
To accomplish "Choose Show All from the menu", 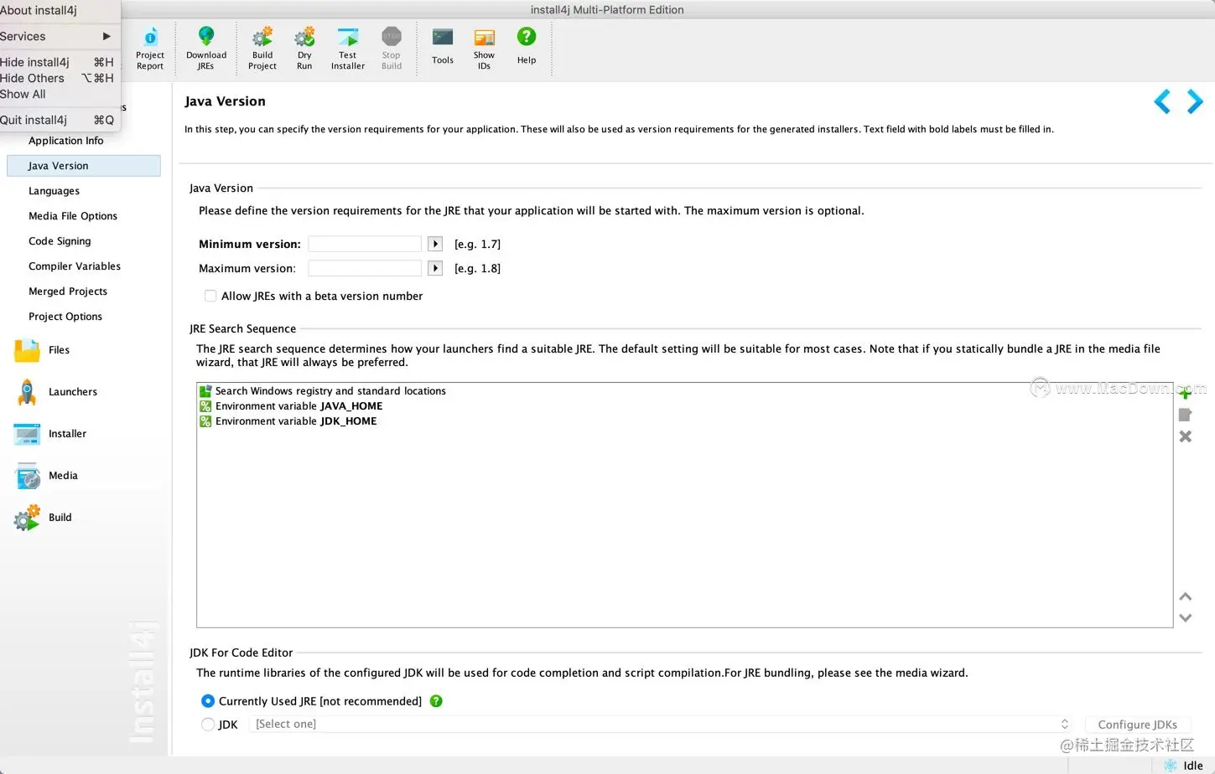I will [59, 94].
